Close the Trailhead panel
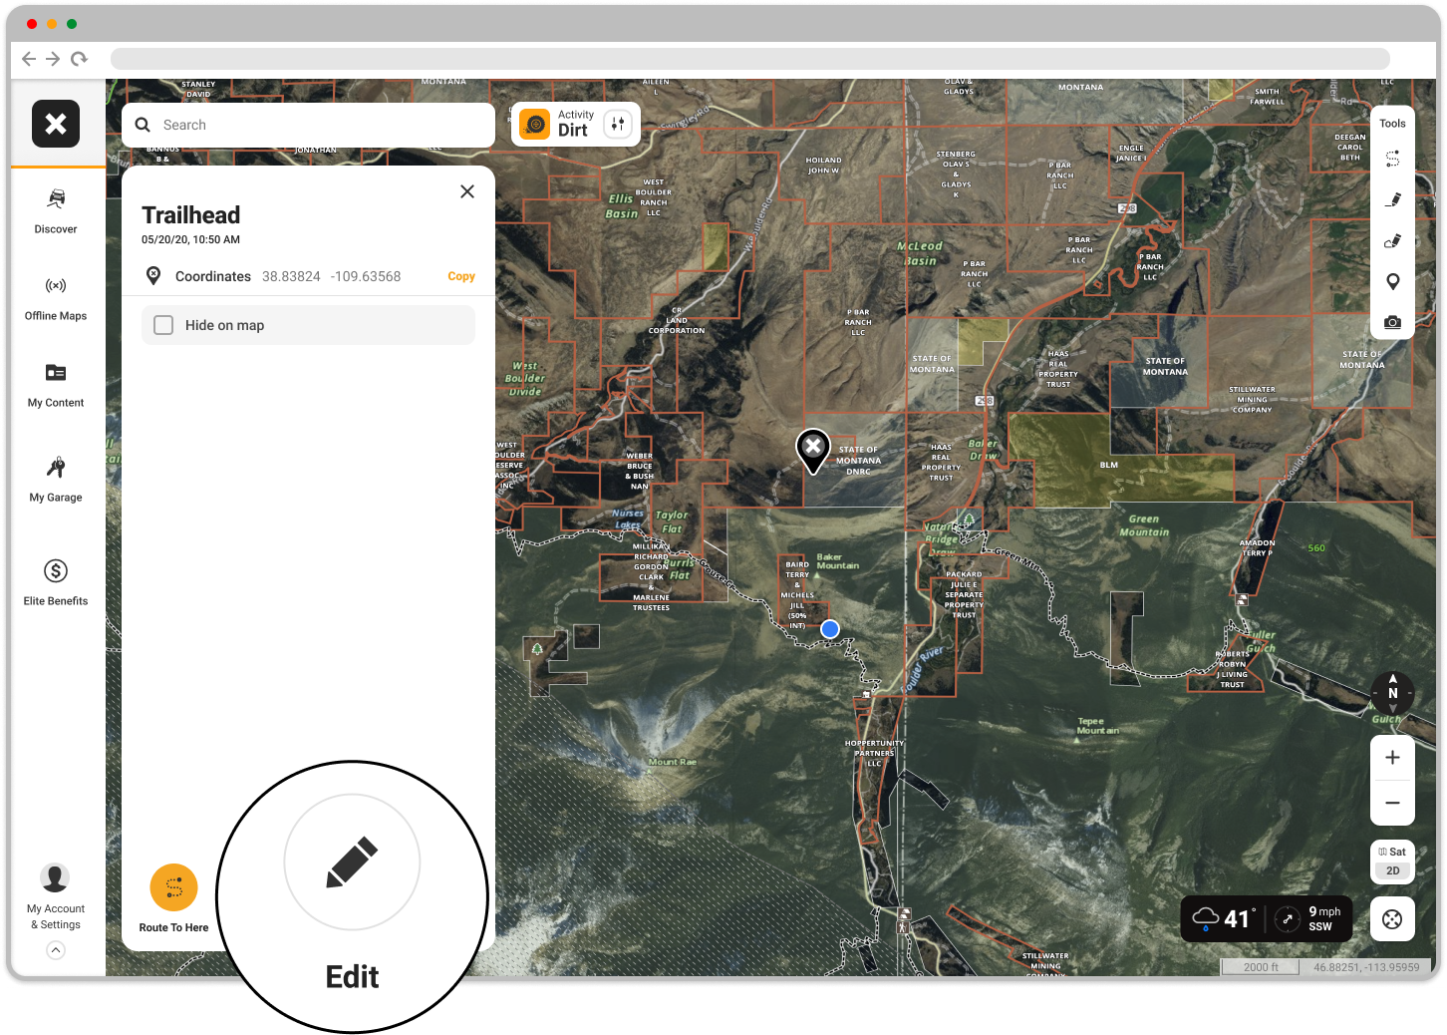The image size is (1447, 1035). click(467, 191)
